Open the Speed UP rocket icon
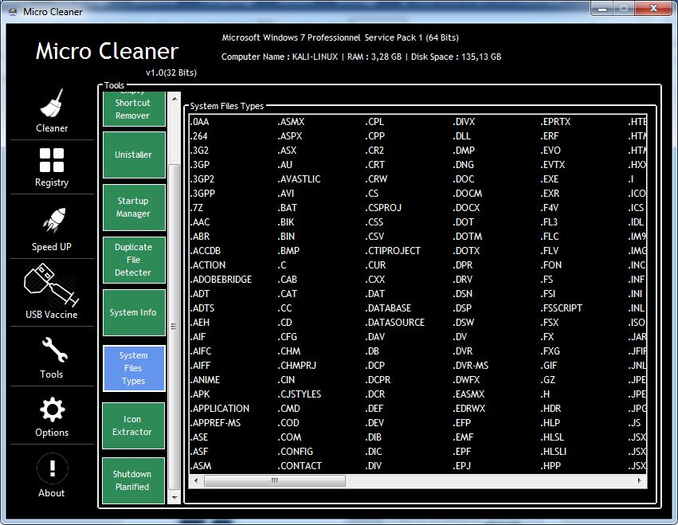Screen dimensions: 678x525 click(x=53, y=219)
